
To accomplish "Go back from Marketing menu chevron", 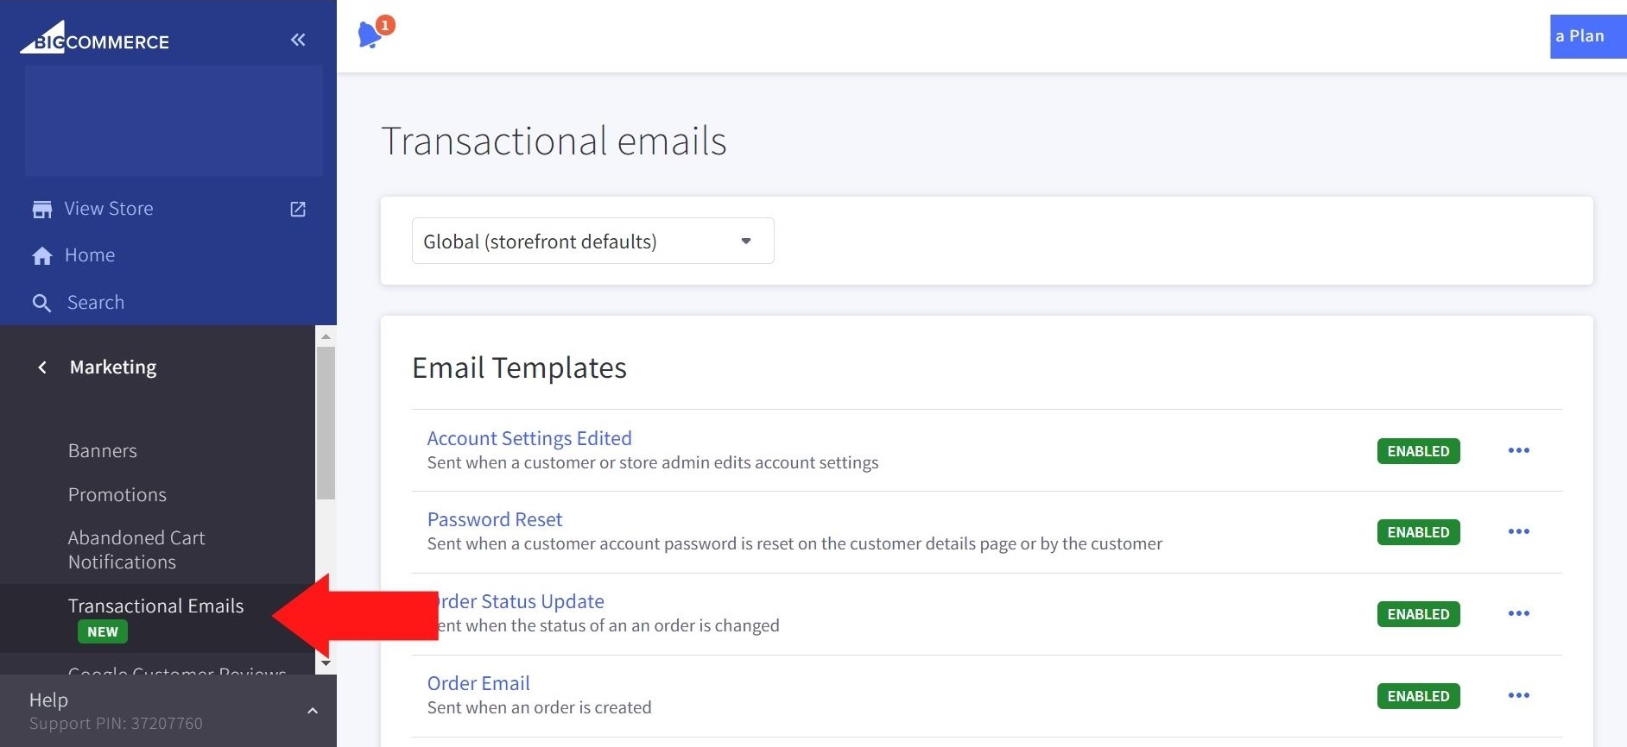I will (x=42, y=367).
